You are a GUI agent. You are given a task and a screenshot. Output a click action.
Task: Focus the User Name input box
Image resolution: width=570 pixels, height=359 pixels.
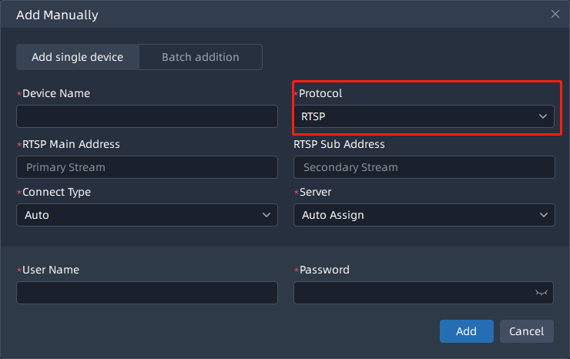[x=146, y=293]
